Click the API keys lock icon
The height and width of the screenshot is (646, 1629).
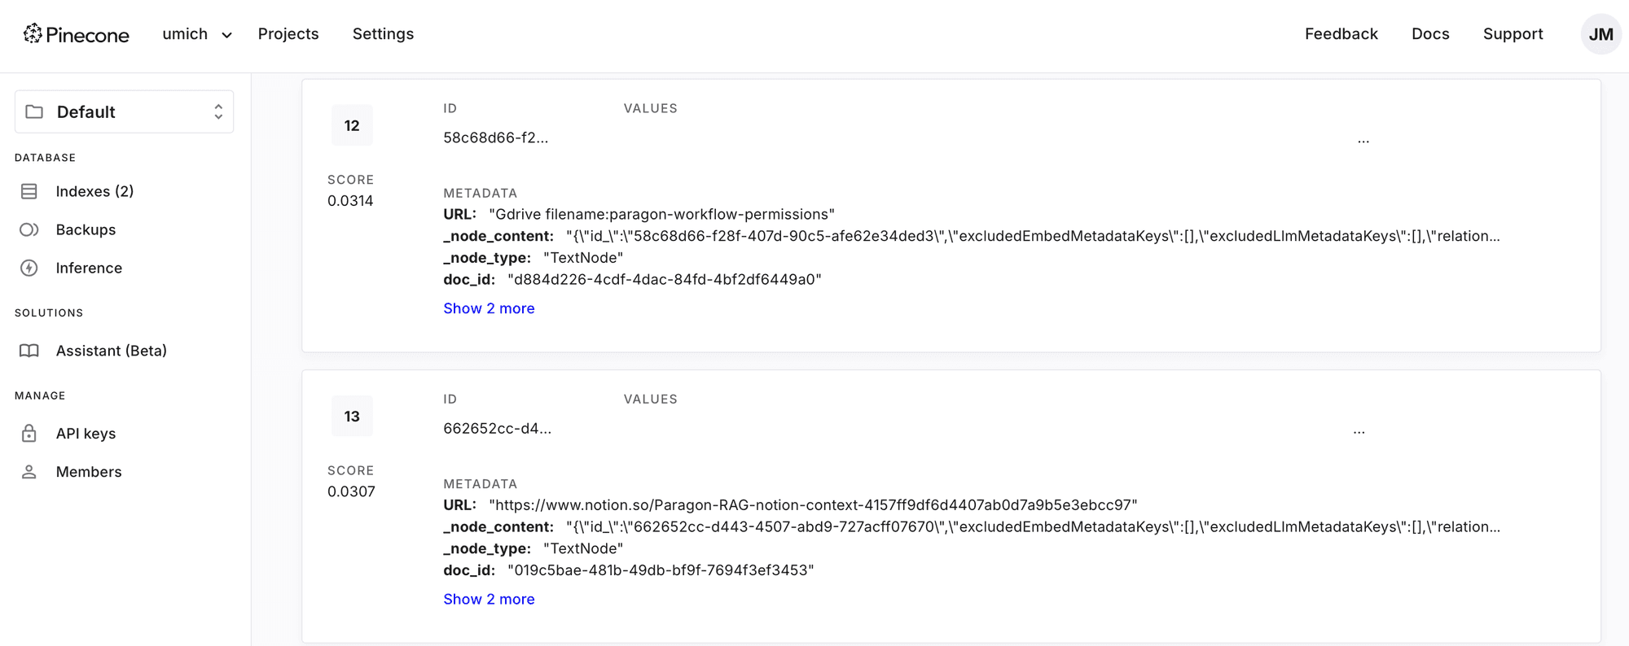click(x=29, y=434)
